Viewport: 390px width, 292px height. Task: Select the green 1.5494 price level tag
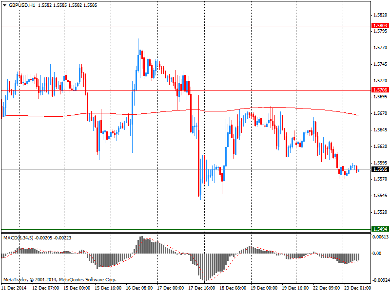pyautogui.click(x=380, y=229)
